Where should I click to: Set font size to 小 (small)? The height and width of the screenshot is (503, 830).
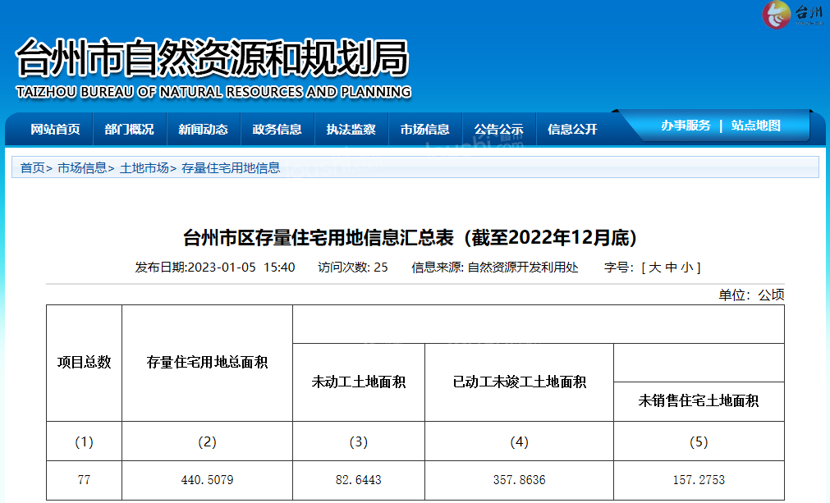click(686, 268)
